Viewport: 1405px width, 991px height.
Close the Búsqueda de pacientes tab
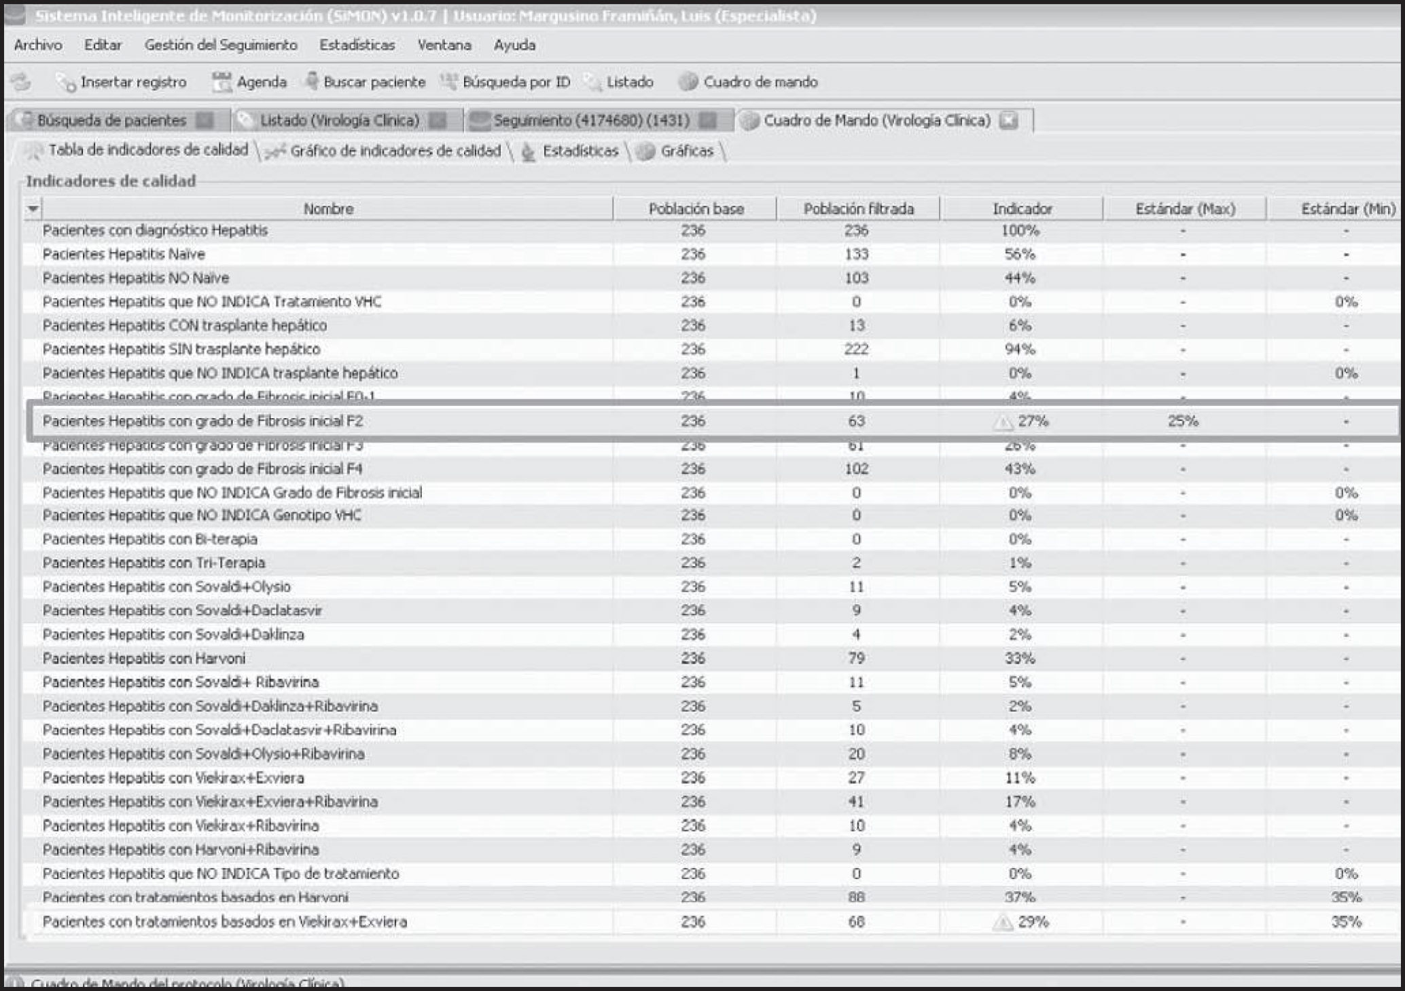(204, 121)
